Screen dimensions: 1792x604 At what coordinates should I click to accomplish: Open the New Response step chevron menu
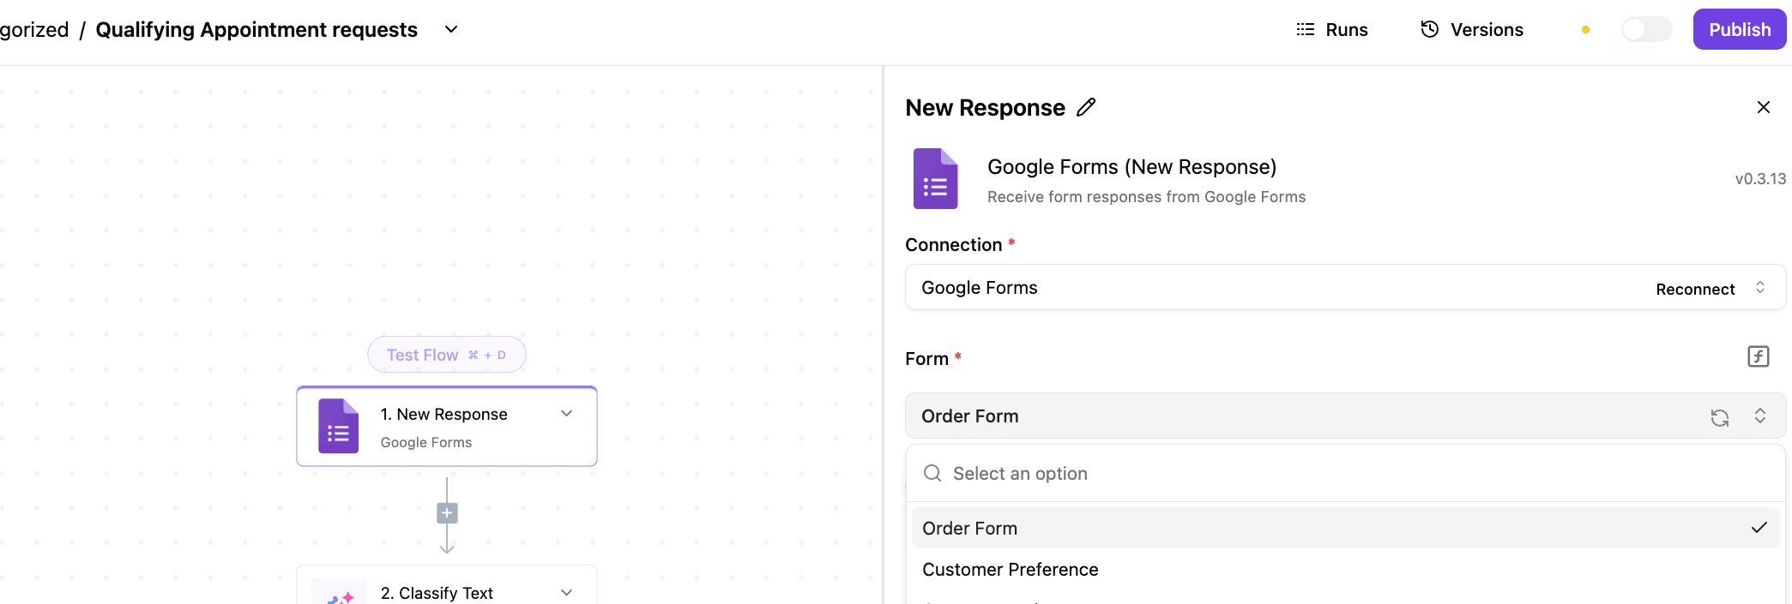(x=566, y=414)
